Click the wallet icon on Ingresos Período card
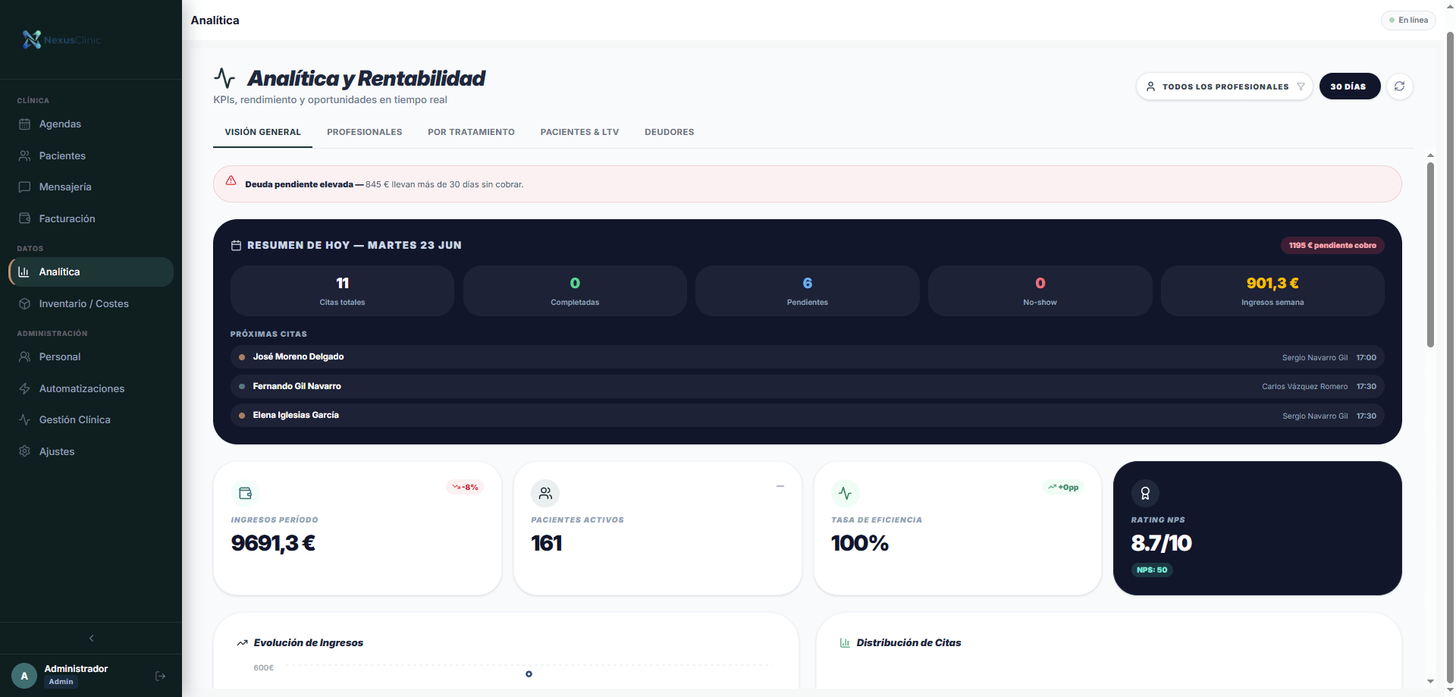 tap(245, 493)
